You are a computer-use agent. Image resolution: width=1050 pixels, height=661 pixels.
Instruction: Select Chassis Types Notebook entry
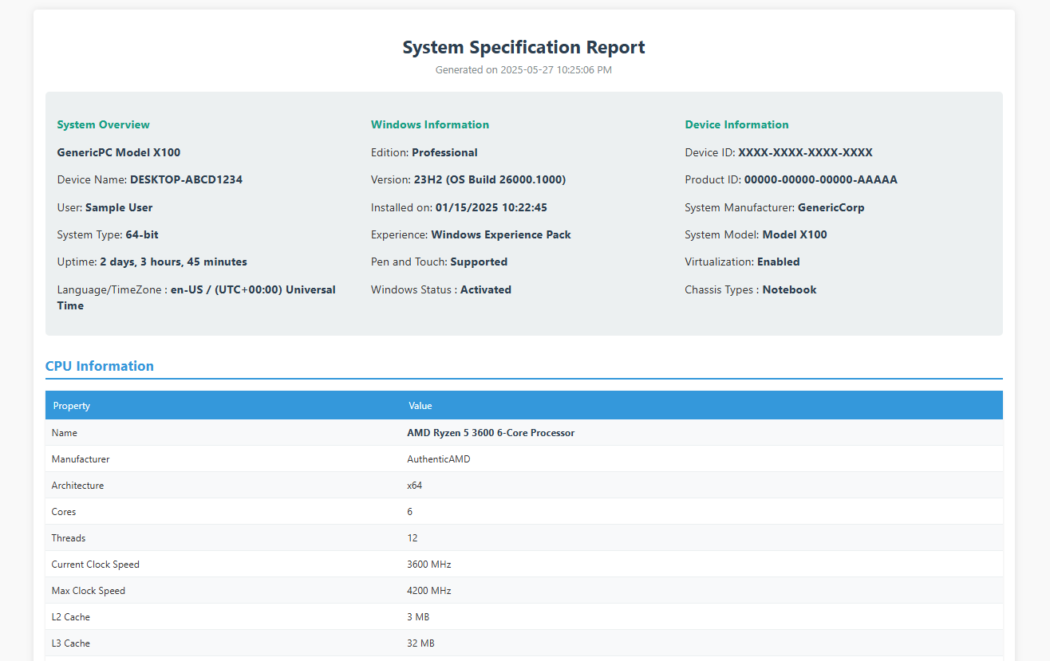coord(751,289)
